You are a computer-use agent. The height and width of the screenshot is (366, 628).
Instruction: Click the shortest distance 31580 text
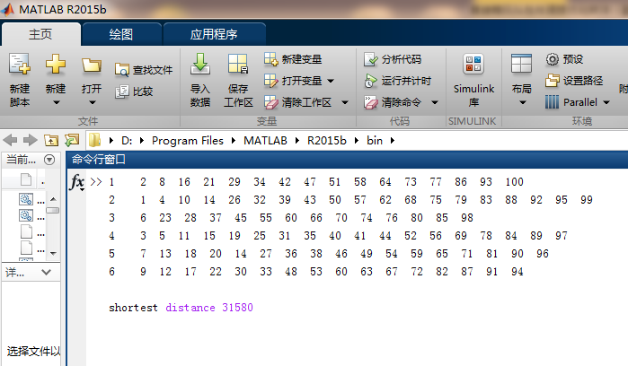[x=181, y=308]
